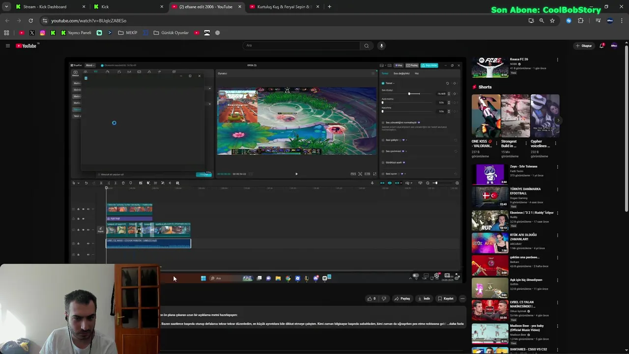The height and width of the screenshot is (354, 629).
Task: Open the Yayıncı Paneli bookmark
Action: click(x=76, y=33)
